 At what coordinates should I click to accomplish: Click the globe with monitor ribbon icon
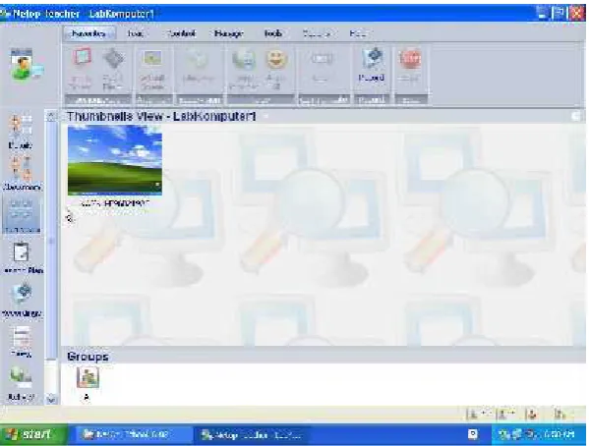click(244, 59)
